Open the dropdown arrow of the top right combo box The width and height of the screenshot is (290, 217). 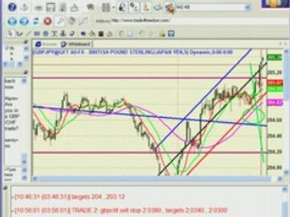(248, 8)
